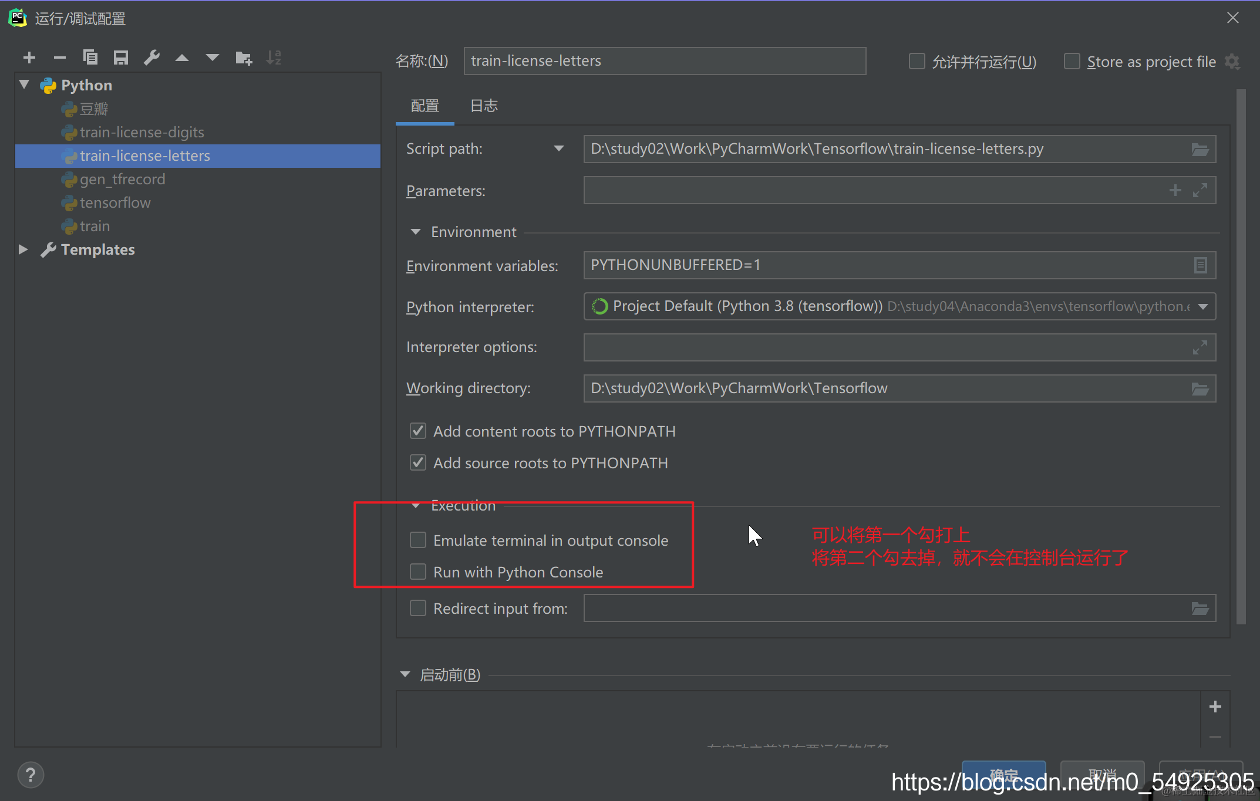This screenshot has height=801, width=1260.
Task: Click the copy configuration icon
Action: pos(90,58)
